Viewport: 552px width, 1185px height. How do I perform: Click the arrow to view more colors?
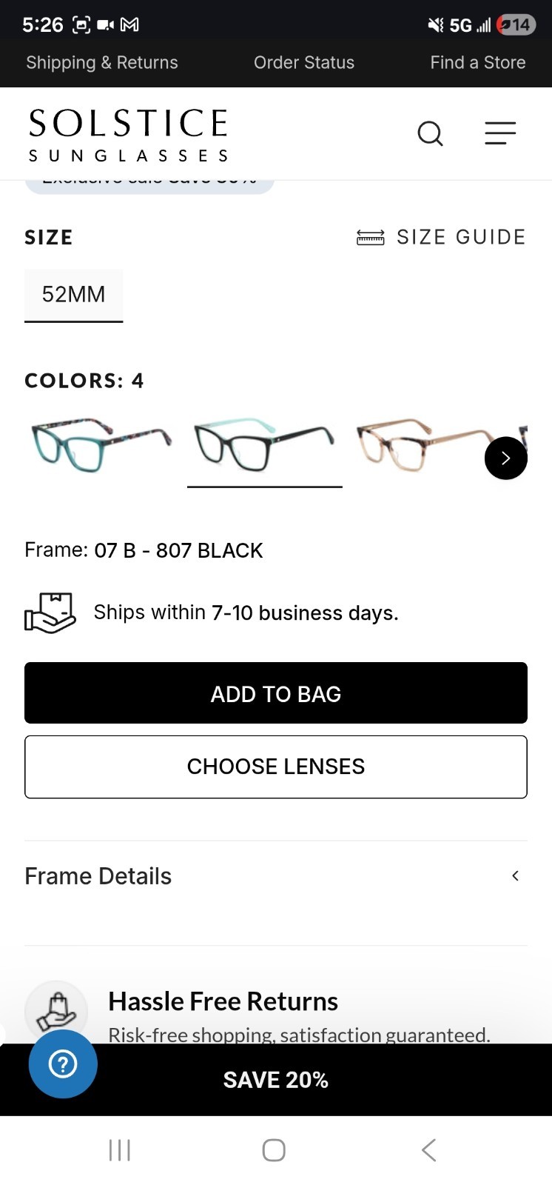click(x=506, y=458)
